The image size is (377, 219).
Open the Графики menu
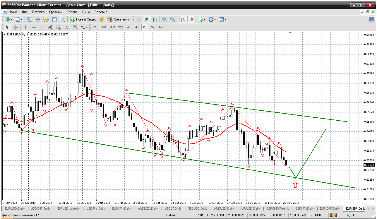point(56,12)
